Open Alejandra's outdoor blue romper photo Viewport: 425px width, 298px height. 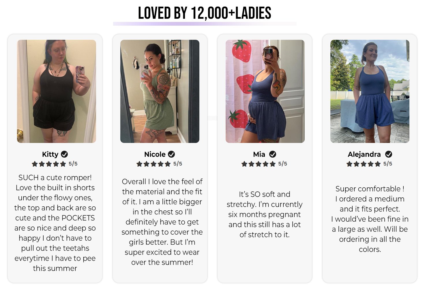370,91
